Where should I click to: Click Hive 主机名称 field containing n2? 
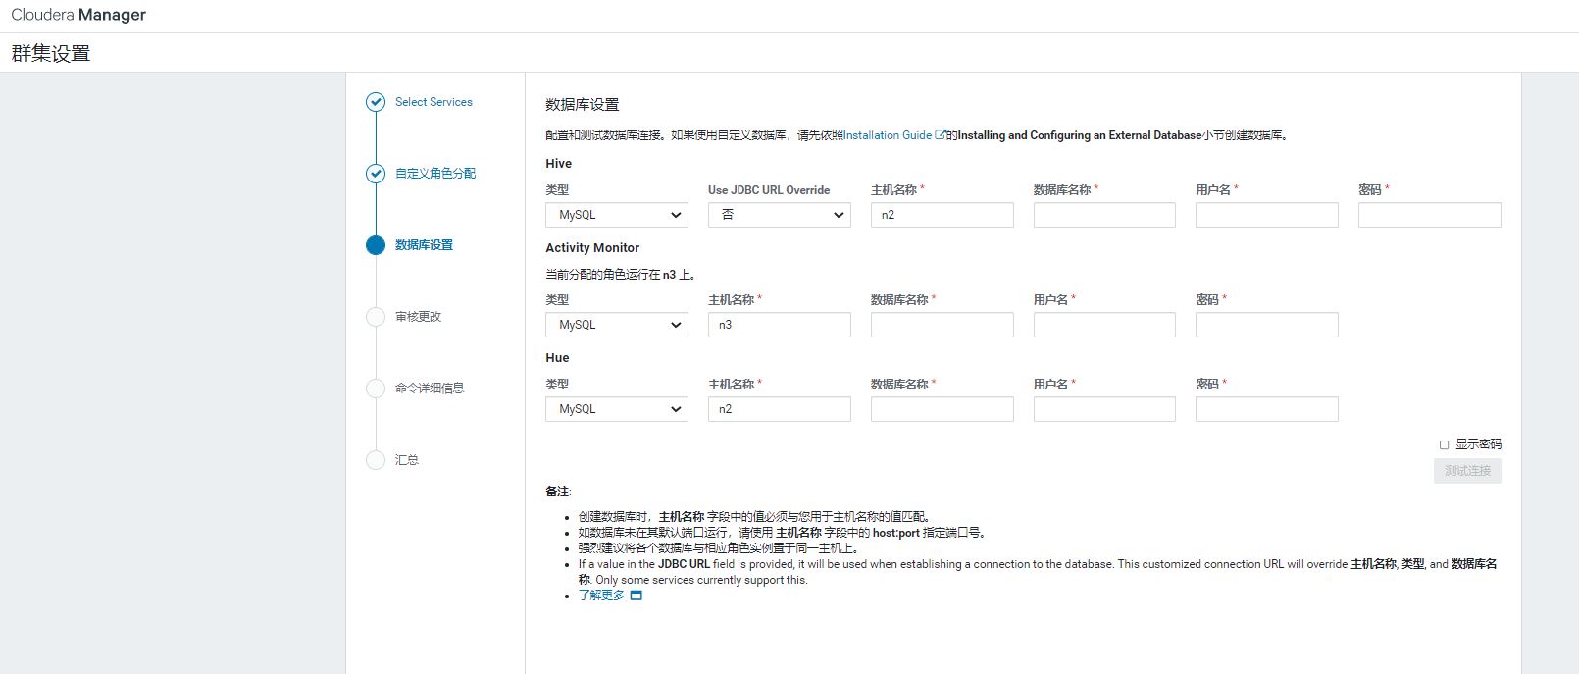tap(942, 215)
